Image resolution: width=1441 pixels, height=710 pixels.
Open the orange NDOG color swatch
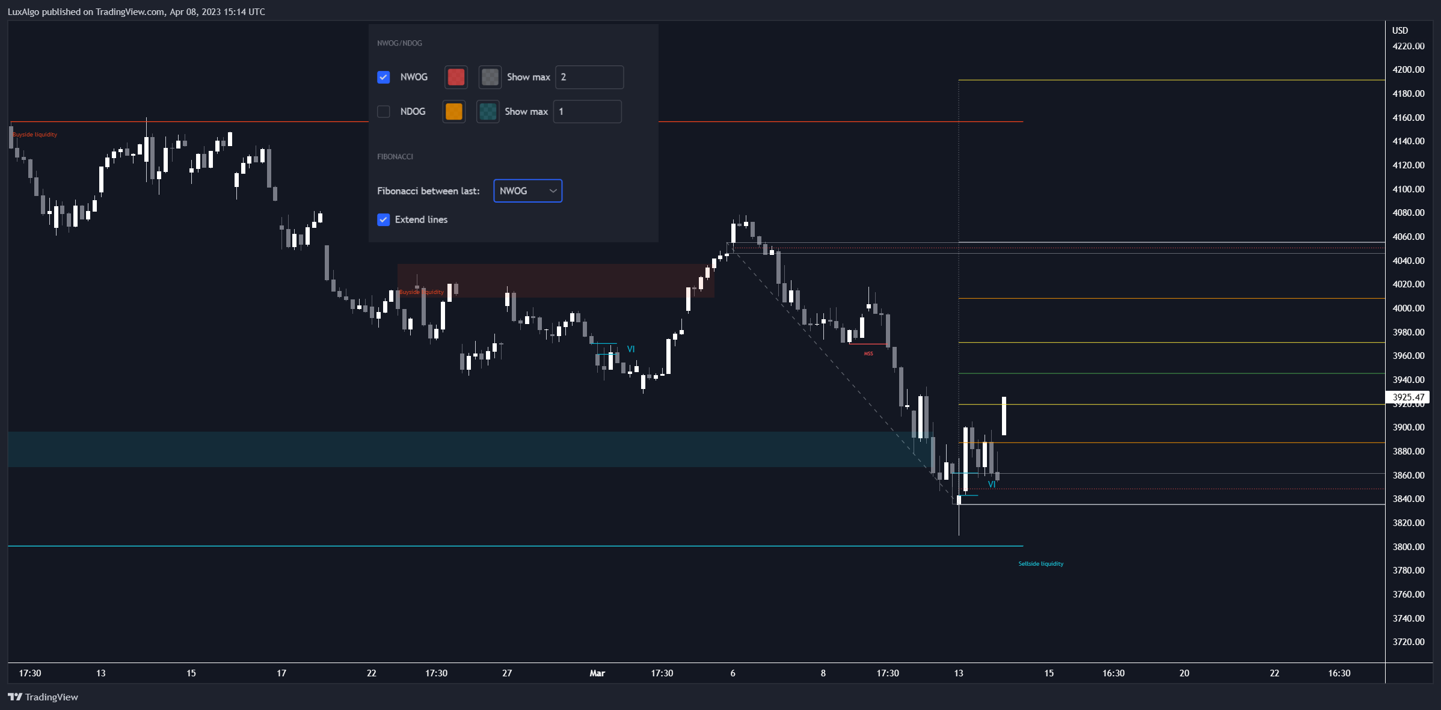[x=454, y=112]
